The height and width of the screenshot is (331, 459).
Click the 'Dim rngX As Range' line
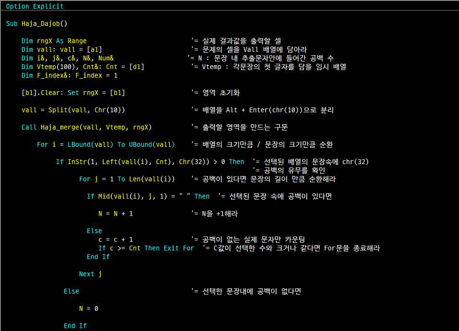click(x=54, y=41)
